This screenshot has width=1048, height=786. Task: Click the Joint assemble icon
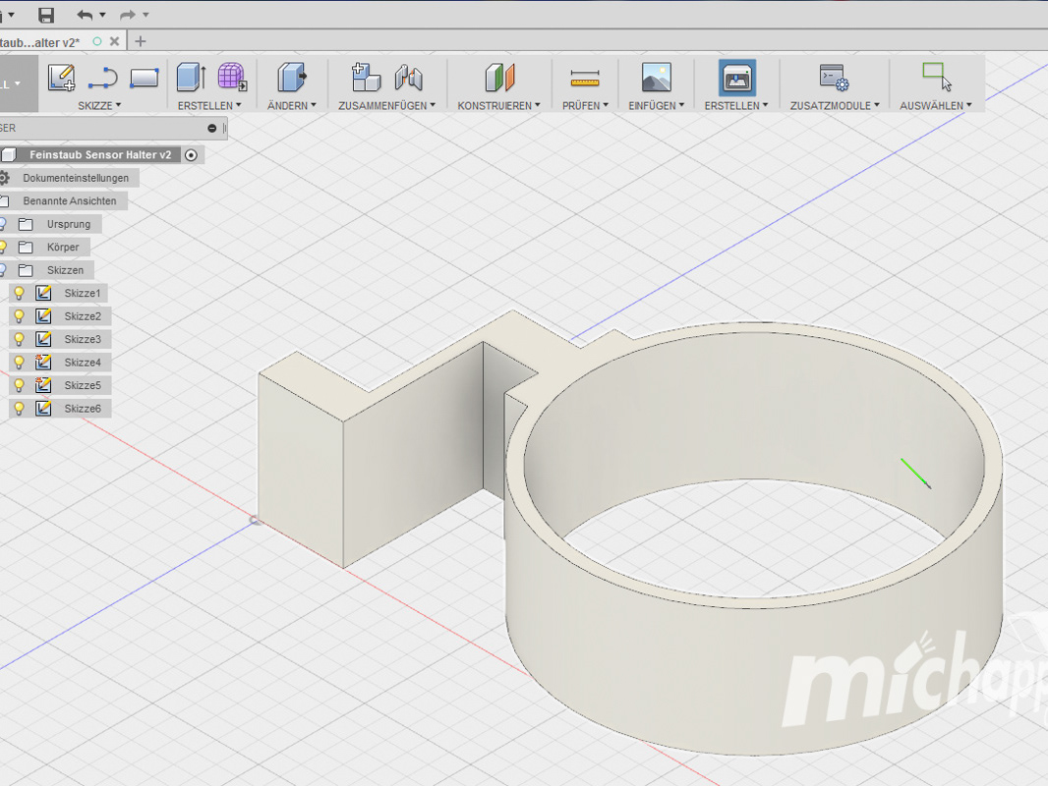tap(408, 78)
